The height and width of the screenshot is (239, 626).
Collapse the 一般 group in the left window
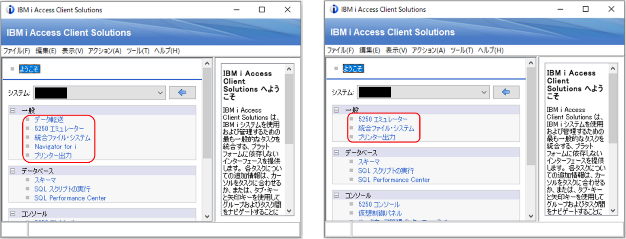[13, 110]
